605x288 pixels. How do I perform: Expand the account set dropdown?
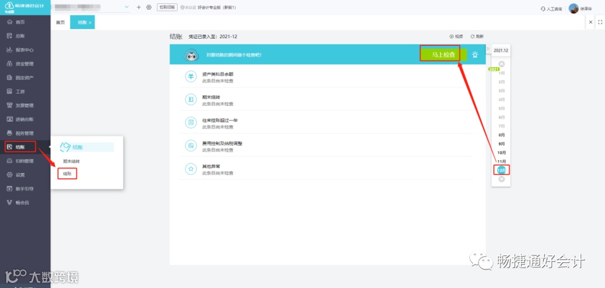(x=127, y=7)
